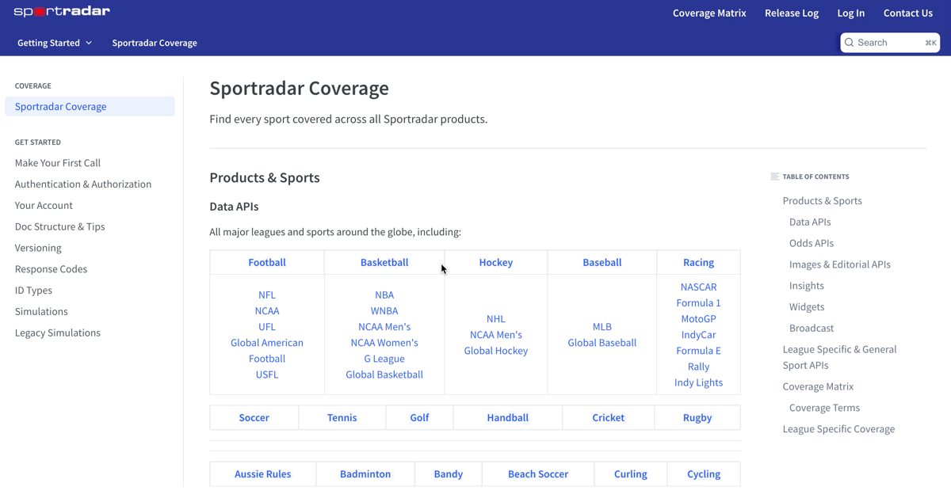This screenshot has width=951, height=494.
Task: Click the Sportradar logo
Action: [x=62, y=11]
